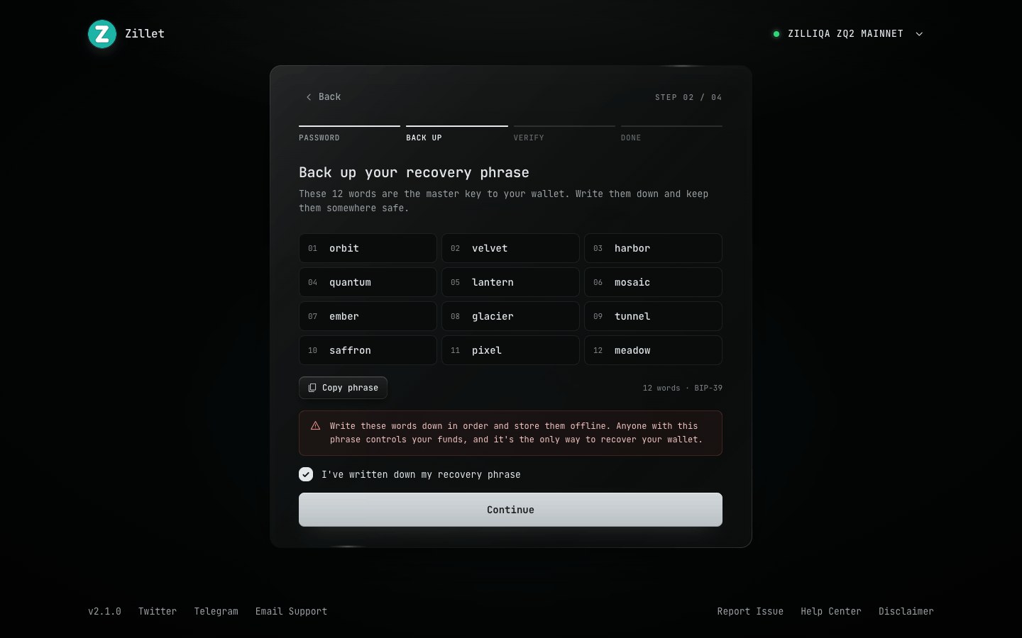Click word 02 velvet
Image resolution: width=1022 pixels, height=638 pixels.
[x=510, y=248]
